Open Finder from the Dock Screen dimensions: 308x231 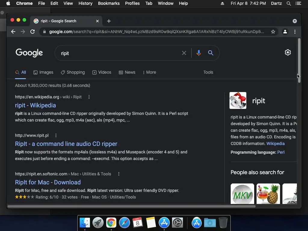(x=85, y=223)
